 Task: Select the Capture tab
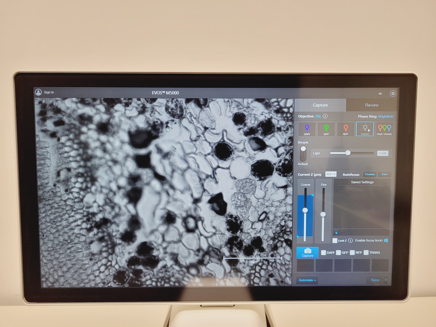(320, 105)
